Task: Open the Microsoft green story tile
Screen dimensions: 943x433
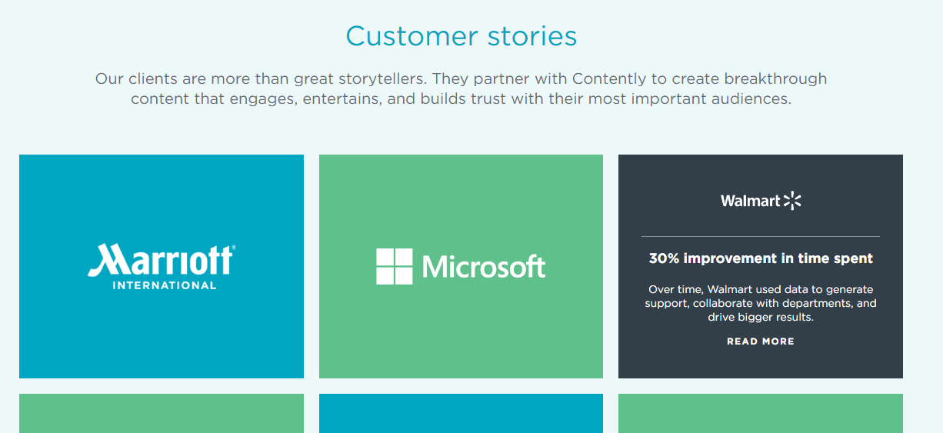Action: point(461,338)
